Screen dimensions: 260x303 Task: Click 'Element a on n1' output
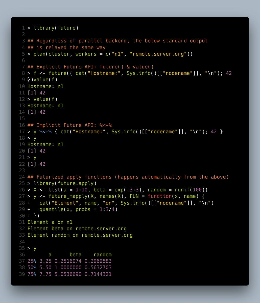[x=50, y=222]
